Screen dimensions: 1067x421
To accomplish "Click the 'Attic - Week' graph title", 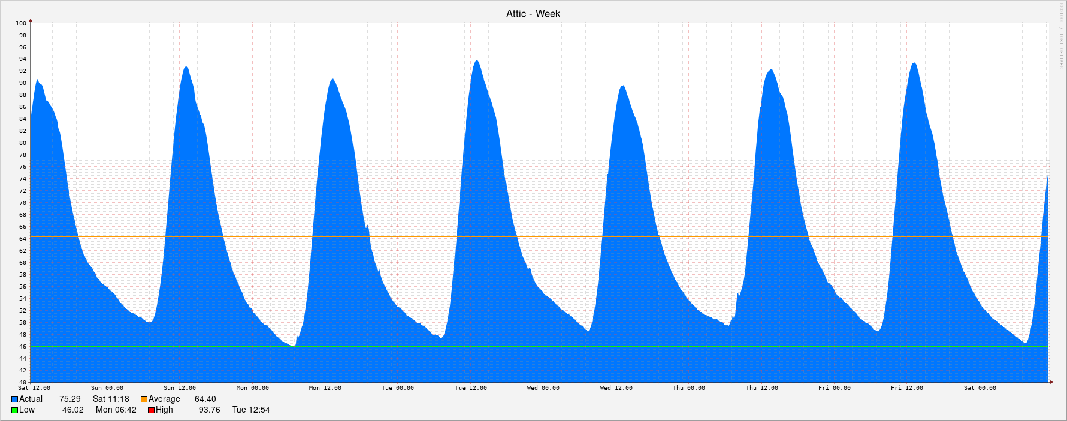I will point(533,14).
